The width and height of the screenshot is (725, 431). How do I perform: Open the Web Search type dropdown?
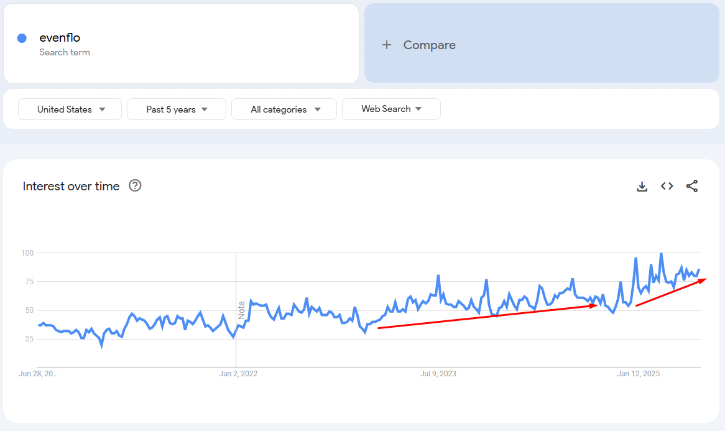click(391, 109)
